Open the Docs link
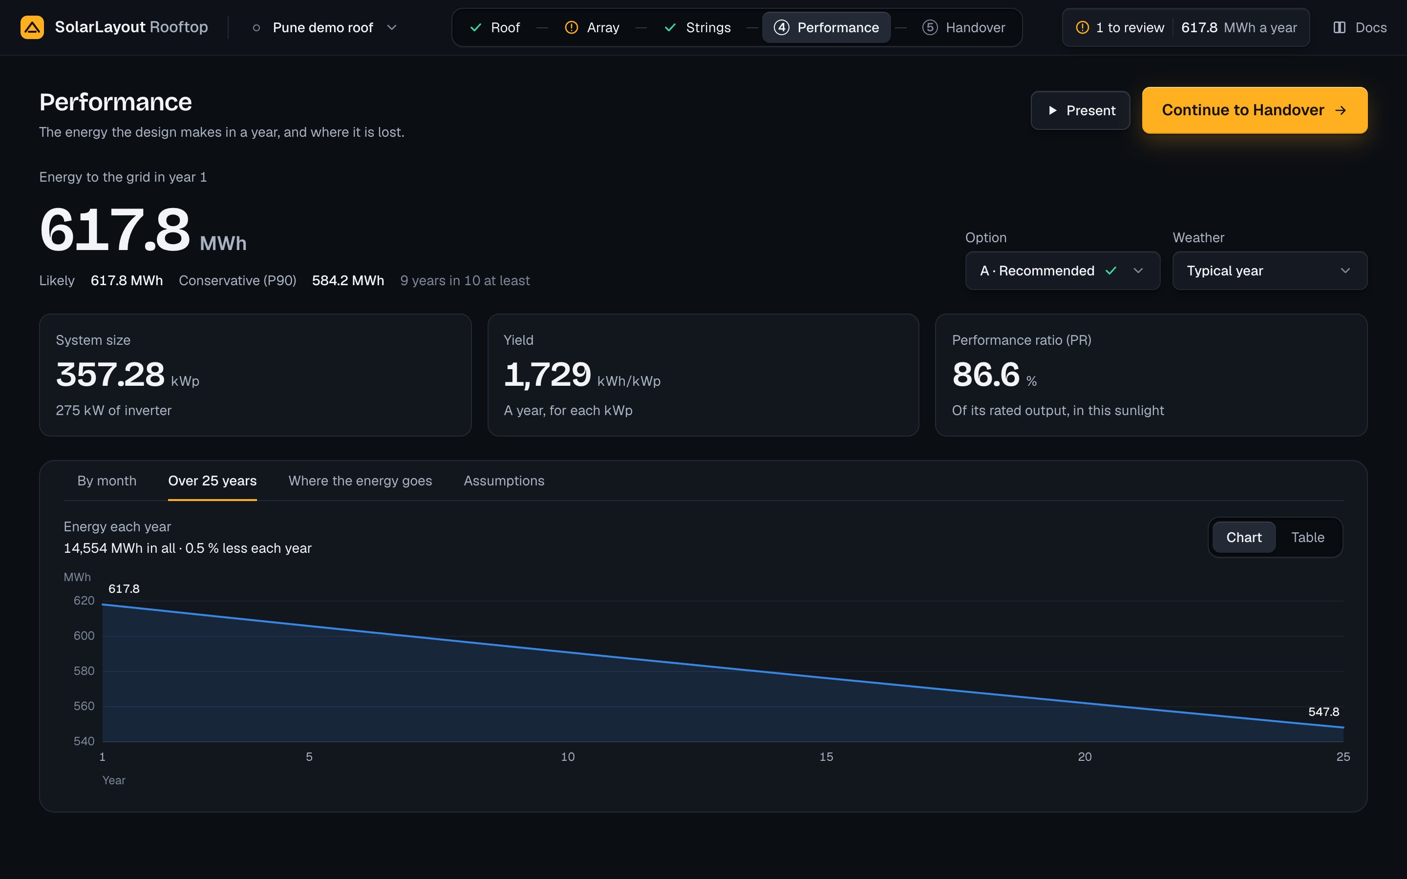The width and height of the screenshot is (1407, 879). tap(1359, 27)
